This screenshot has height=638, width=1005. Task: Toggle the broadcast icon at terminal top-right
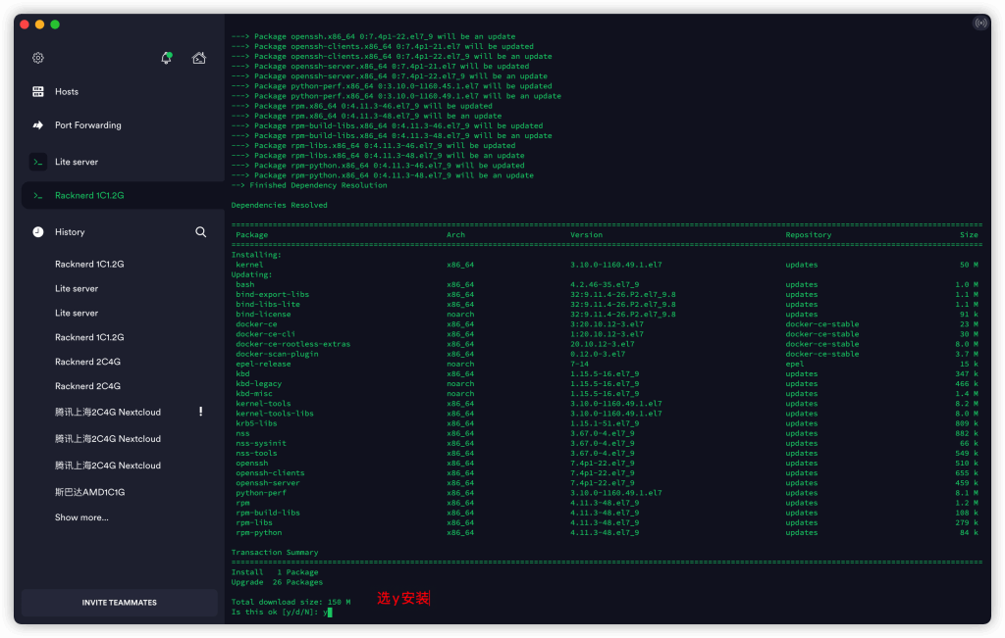979,23
